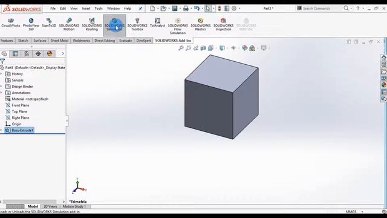
Task: Open the Tools menu
Action: (x=99, y=8)
